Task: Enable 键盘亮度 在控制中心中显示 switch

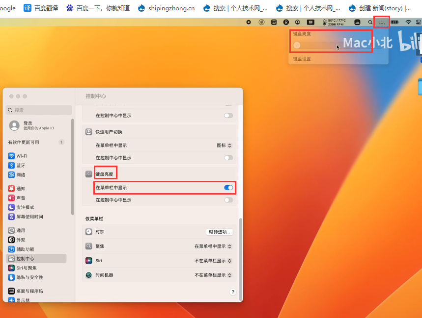Action: click(228, 200)
